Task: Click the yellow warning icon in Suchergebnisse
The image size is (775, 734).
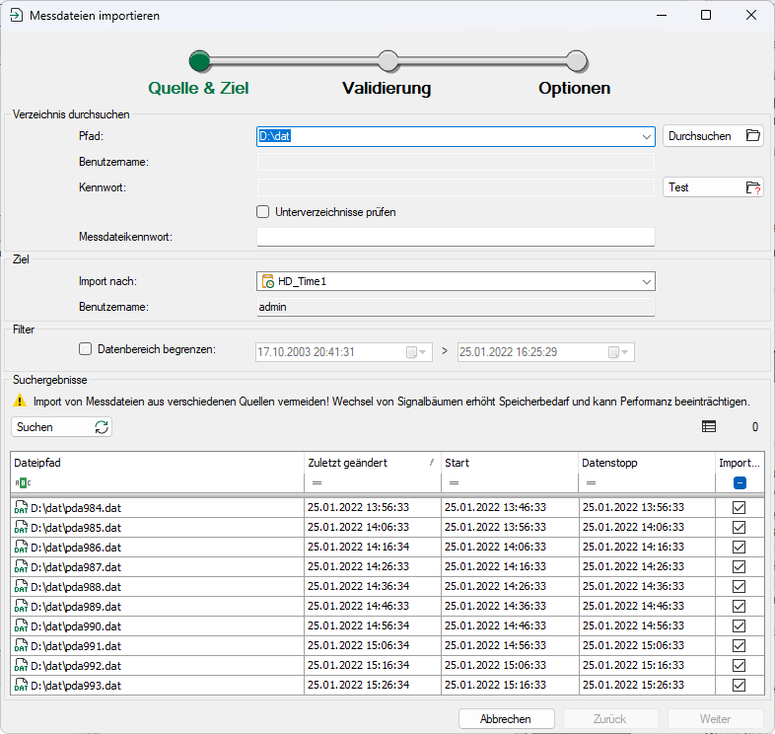Action: pyautogui.click(x=19, y=402)
